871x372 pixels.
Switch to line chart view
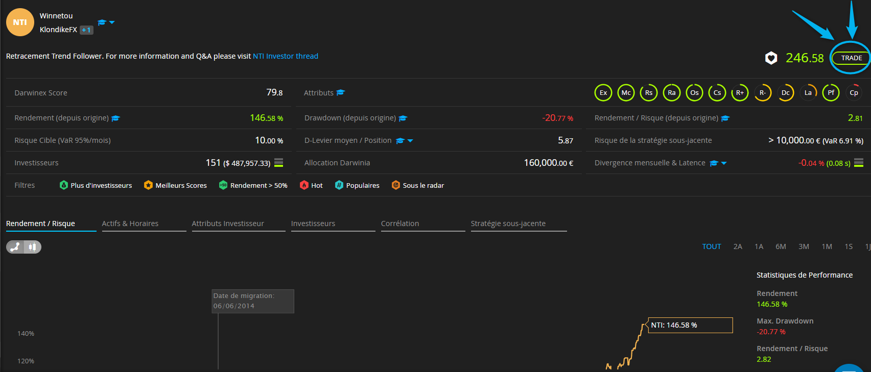15,247
